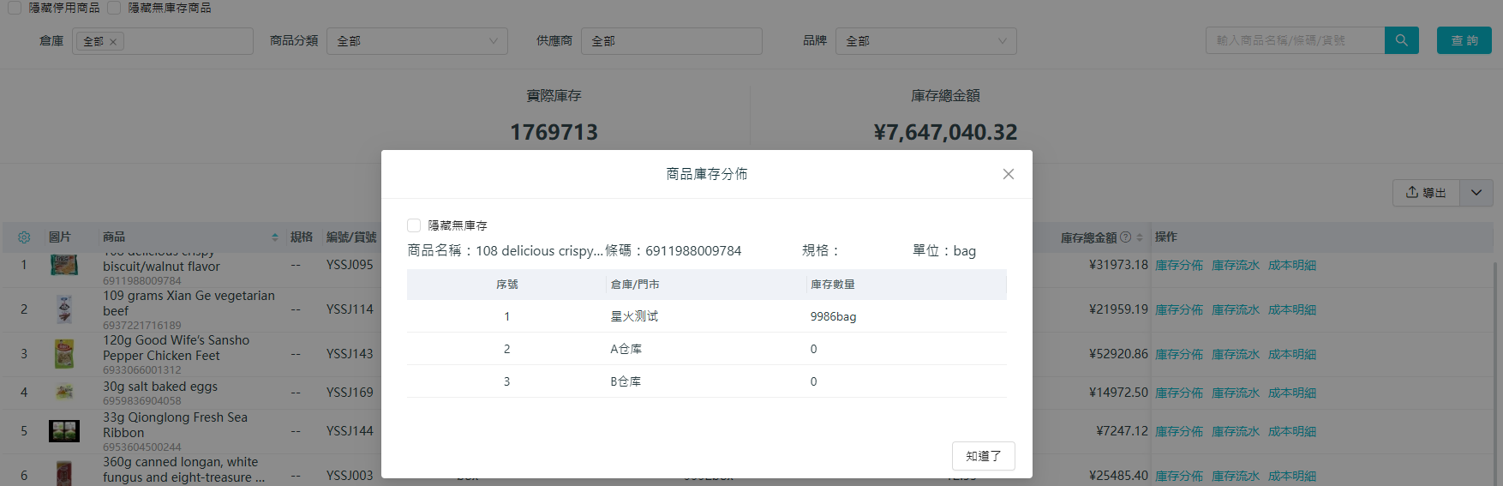Image resolution: width=1503 pixels, height=486 pixels.
Task: Expand the 品牌 dropdown
Action: tap(925, 41)
